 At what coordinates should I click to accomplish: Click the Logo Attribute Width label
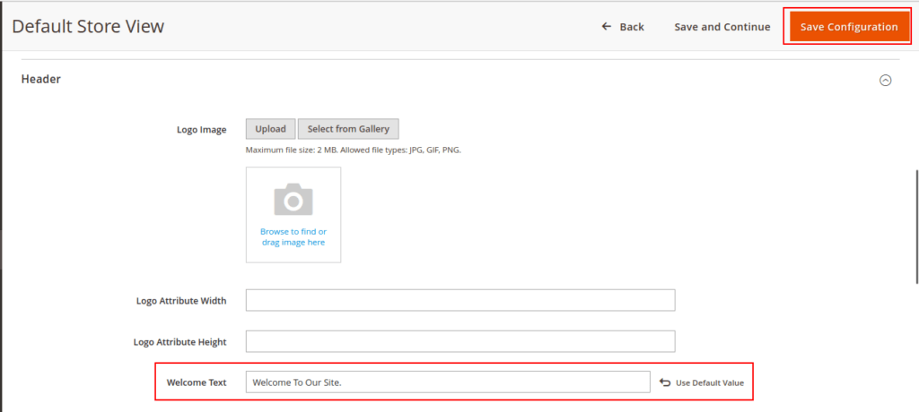179,300
